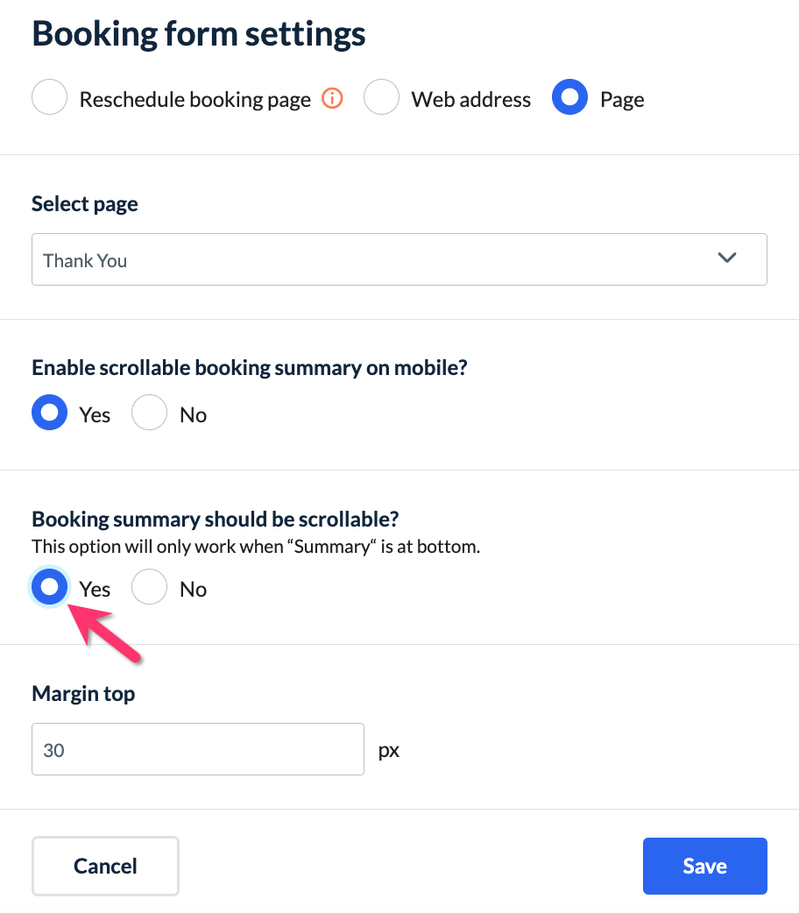The image size is (799, 913).
Task: Enable scrollable booking summary on mobile with Yes
Action: [x=50, y=413]
